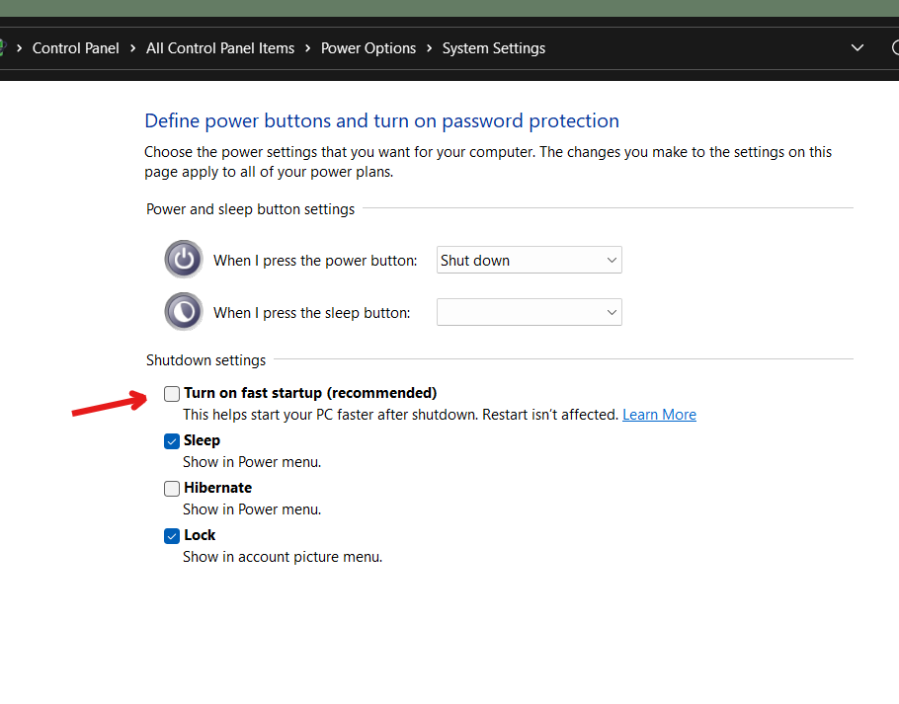Click the Define power buttons heading

[382, 120]
